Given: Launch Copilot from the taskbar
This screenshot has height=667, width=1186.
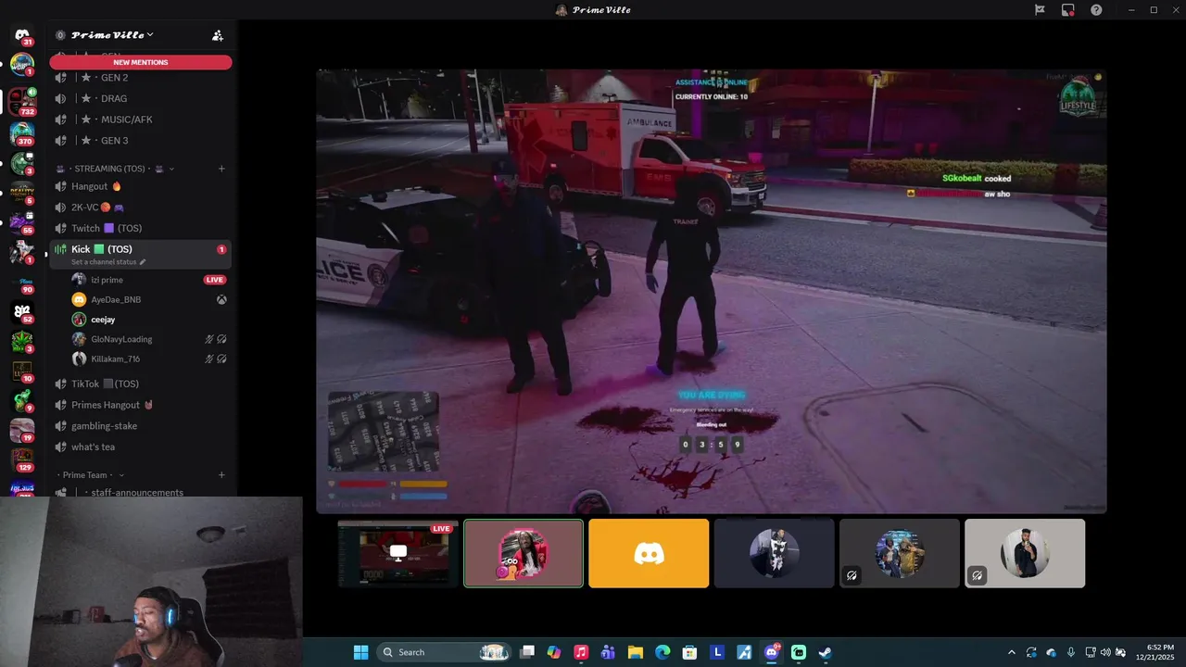Looking at the screenshot, I should pos(554,652).
